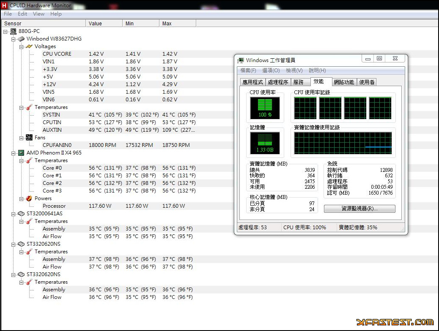Screen dimensions: 439x331
Task: Open the 說明(H) menu in Task Manager
Action: pyautogui.click(x=318, y=71)
